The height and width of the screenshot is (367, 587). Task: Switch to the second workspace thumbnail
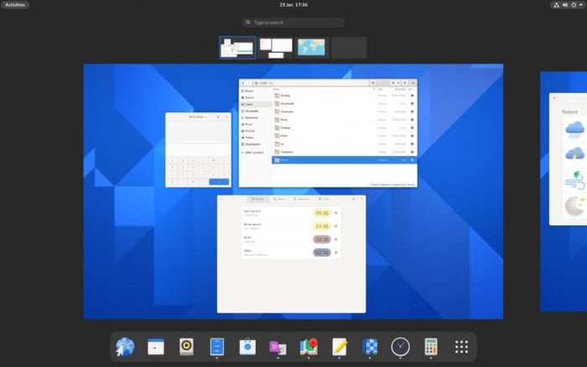[x=276, y=47]
